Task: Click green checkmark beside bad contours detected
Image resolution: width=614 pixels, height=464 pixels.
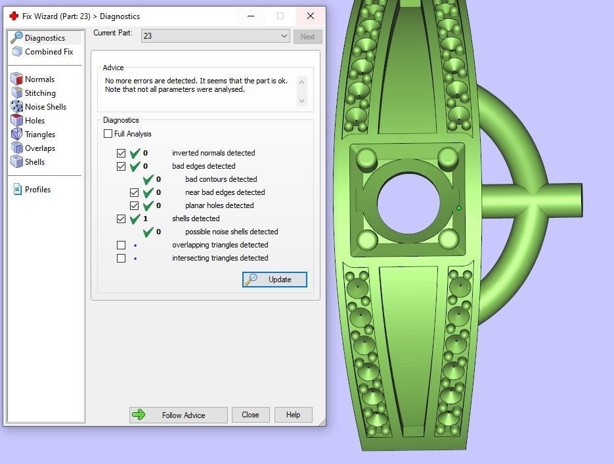Action: click(148, 179)
